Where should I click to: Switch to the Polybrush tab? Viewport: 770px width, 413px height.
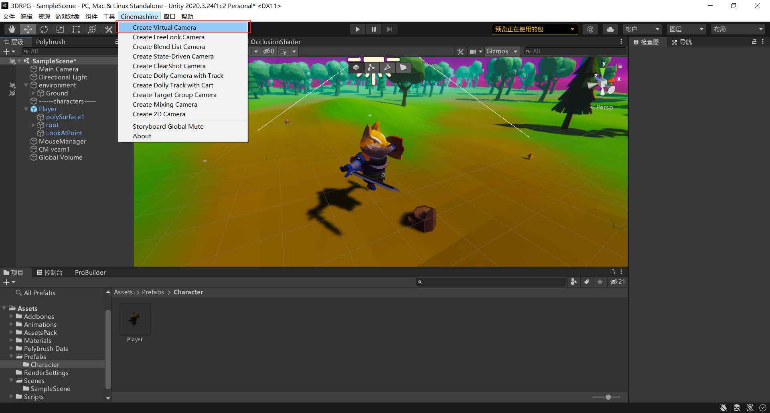(51, 41)
